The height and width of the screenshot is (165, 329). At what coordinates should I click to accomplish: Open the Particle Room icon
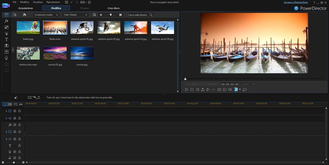coord(6,33)
